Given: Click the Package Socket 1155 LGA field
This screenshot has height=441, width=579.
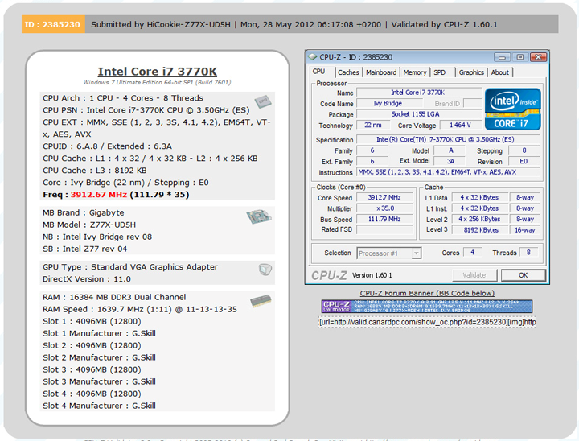Looking at the screenshot, I should (419, 114).
